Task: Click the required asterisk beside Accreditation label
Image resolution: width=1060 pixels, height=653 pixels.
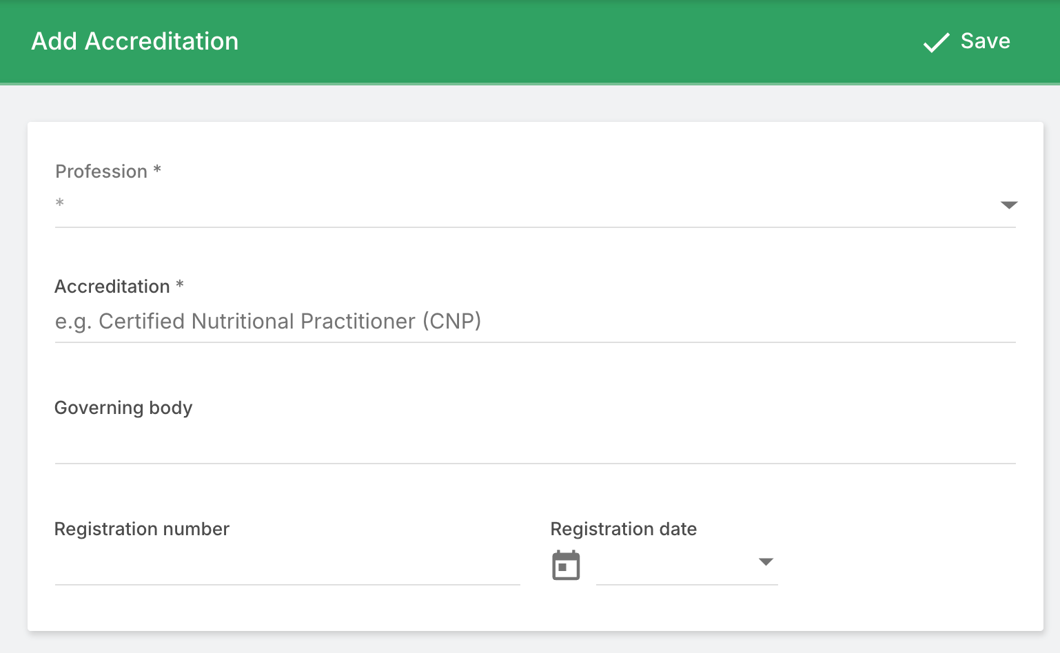Action: click(x=180, y=284)
